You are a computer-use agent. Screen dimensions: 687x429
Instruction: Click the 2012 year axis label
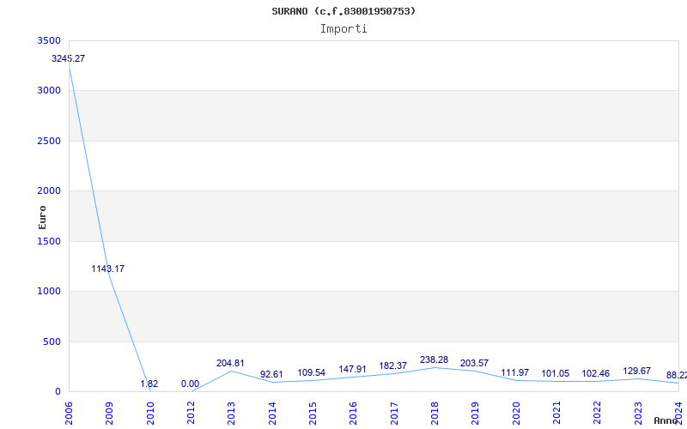coord(191,414)
